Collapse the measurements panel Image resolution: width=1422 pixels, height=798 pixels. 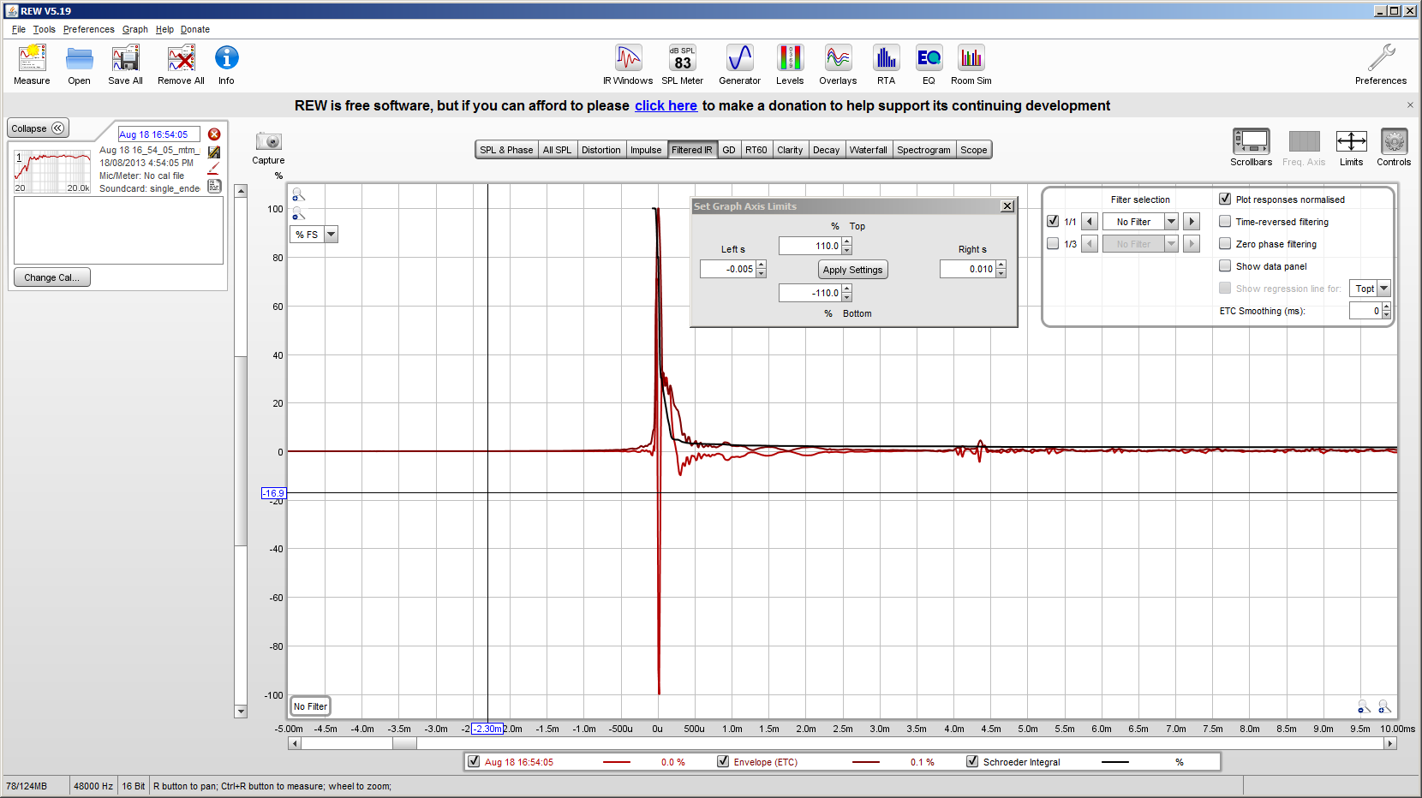(x=38, y=128)
